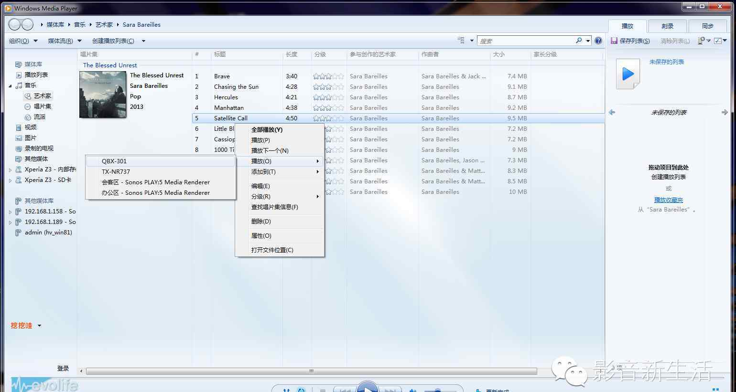The image size is (736, 392).
Task: Open the search options dropdown arrow
Action: tap(588, 41)
